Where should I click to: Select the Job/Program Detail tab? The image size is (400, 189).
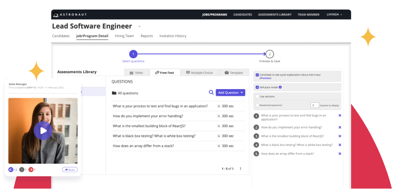92,36
